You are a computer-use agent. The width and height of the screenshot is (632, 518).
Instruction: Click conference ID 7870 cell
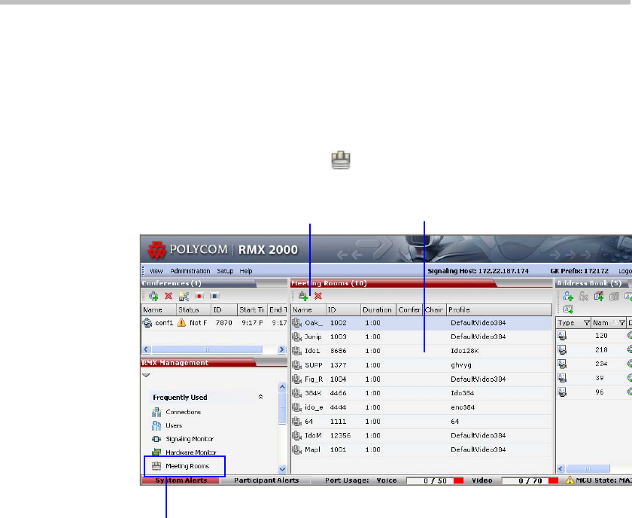pos(223,323)
